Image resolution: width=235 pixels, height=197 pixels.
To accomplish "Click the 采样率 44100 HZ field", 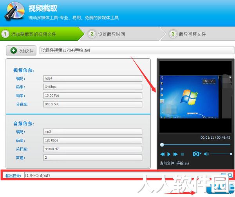I will coord(92,149).
